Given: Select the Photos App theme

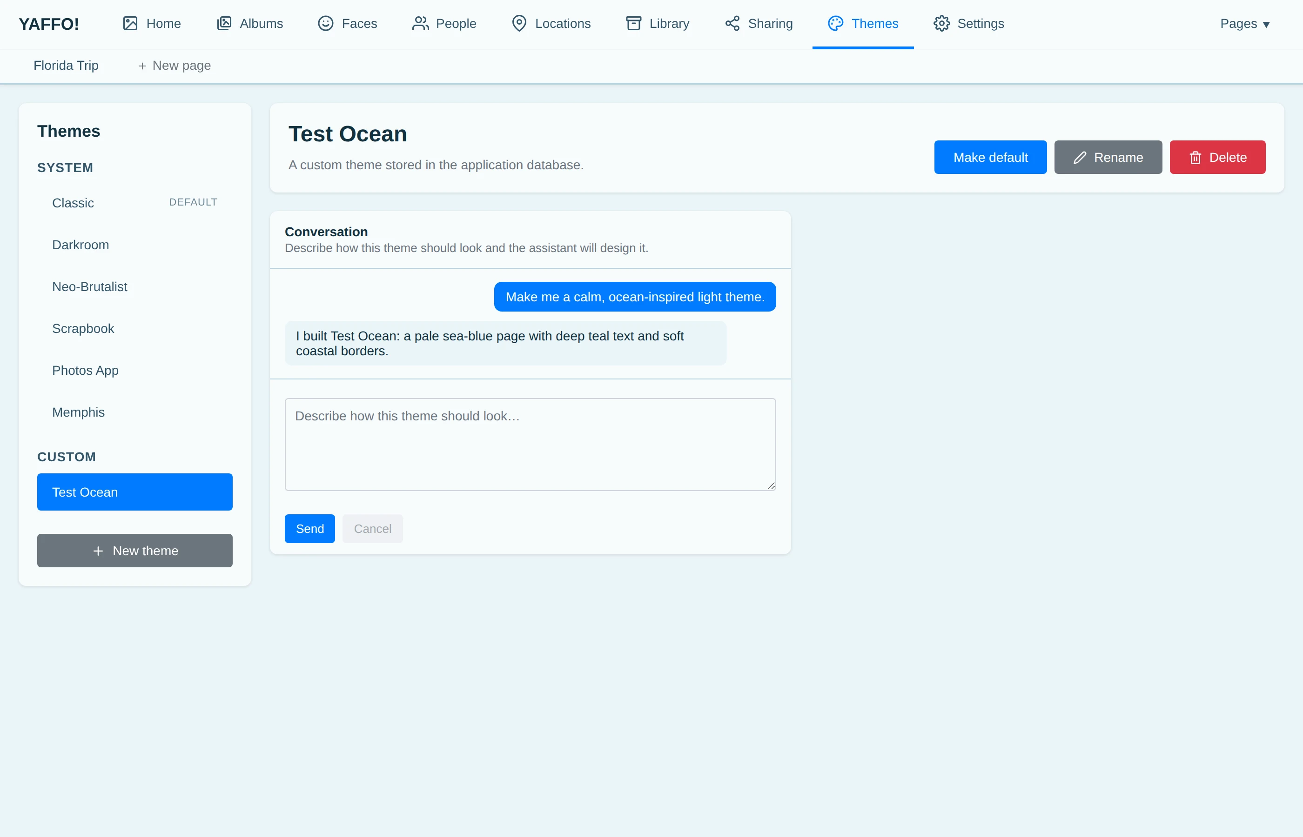Looking at the screenshot, I should [135, 370].
